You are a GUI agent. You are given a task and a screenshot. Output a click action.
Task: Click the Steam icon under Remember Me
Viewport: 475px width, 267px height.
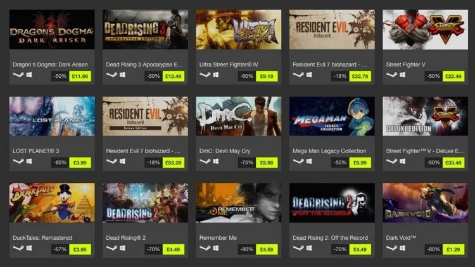205,248
